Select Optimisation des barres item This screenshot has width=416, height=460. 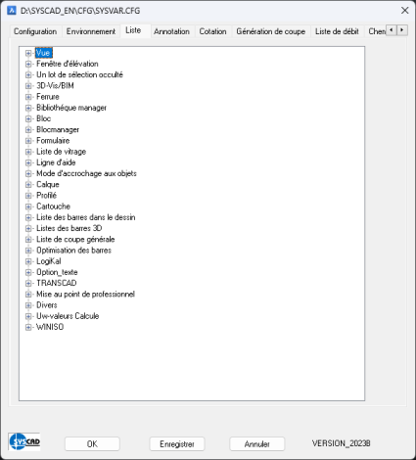(x=73, y=251)
